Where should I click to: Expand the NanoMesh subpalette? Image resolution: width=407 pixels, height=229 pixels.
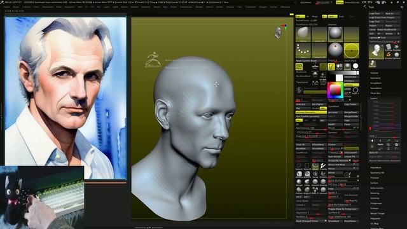[x=376, y=88]
